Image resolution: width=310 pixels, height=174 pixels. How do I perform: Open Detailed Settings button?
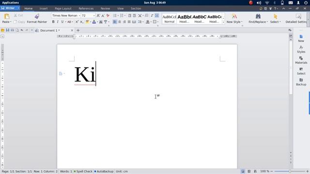click(x=296, y=19)
